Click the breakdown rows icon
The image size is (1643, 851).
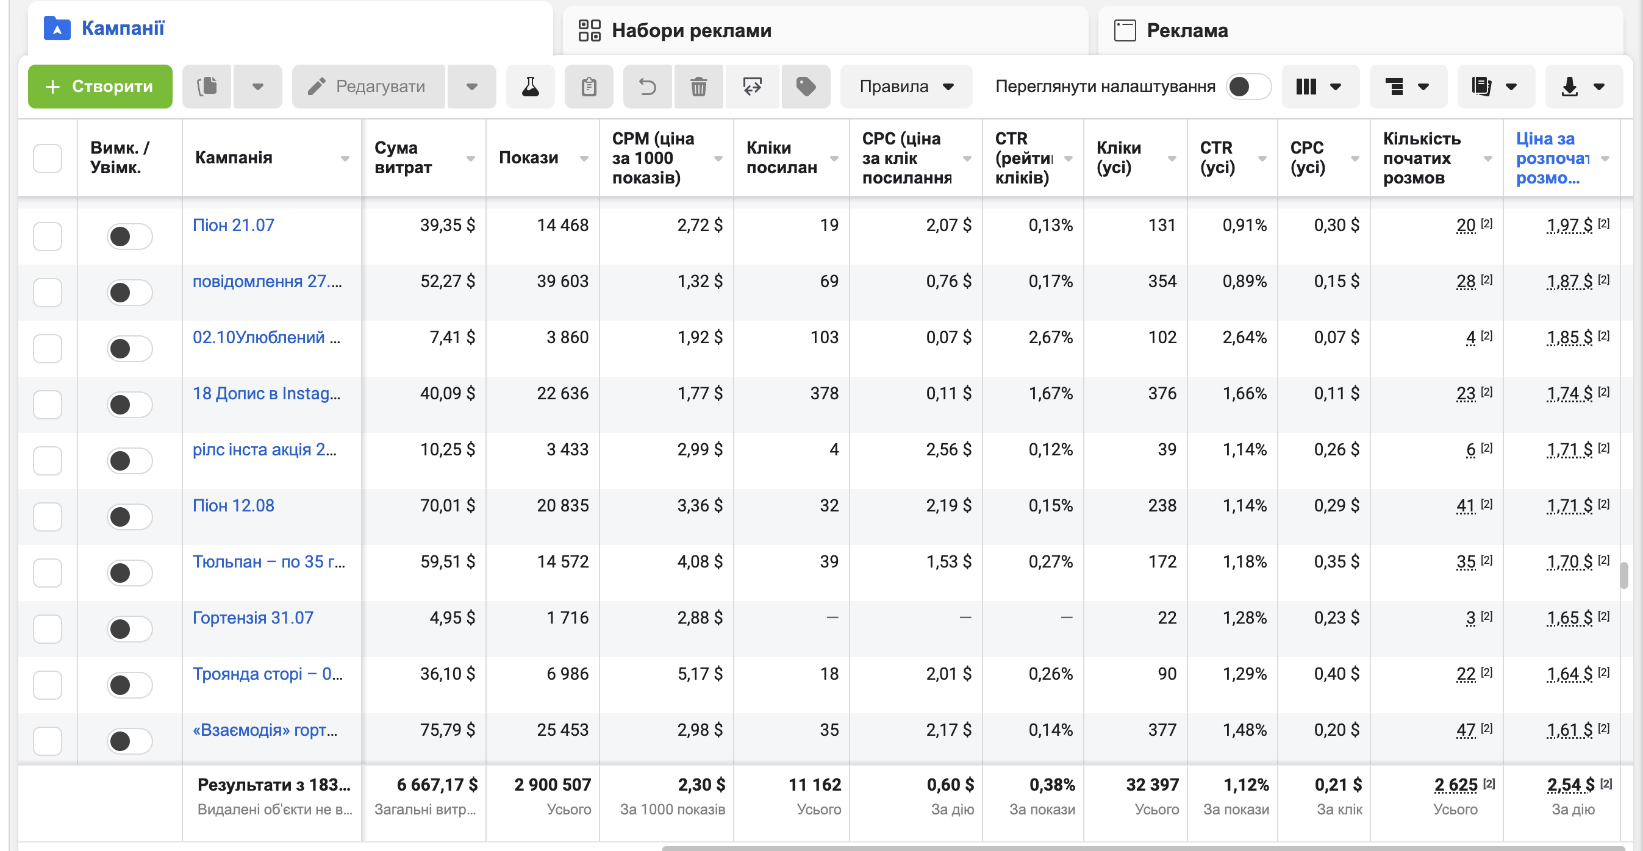[x=1394, y=86]
